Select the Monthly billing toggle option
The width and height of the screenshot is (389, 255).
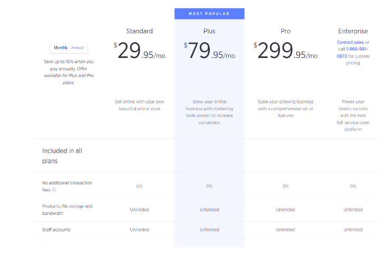click(61, 47)
